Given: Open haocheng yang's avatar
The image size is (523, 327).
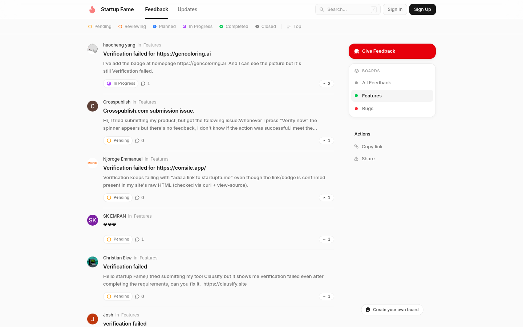Looking at the screenshot, I should click(x=93, y=49).
